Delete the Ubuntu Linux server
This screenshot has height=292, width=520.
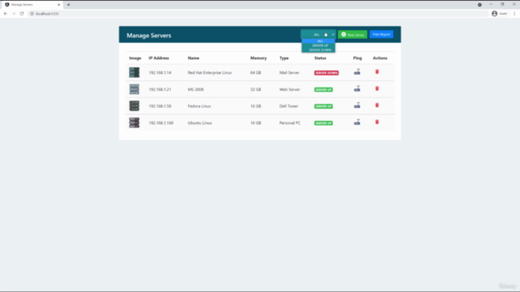(377, 122)
